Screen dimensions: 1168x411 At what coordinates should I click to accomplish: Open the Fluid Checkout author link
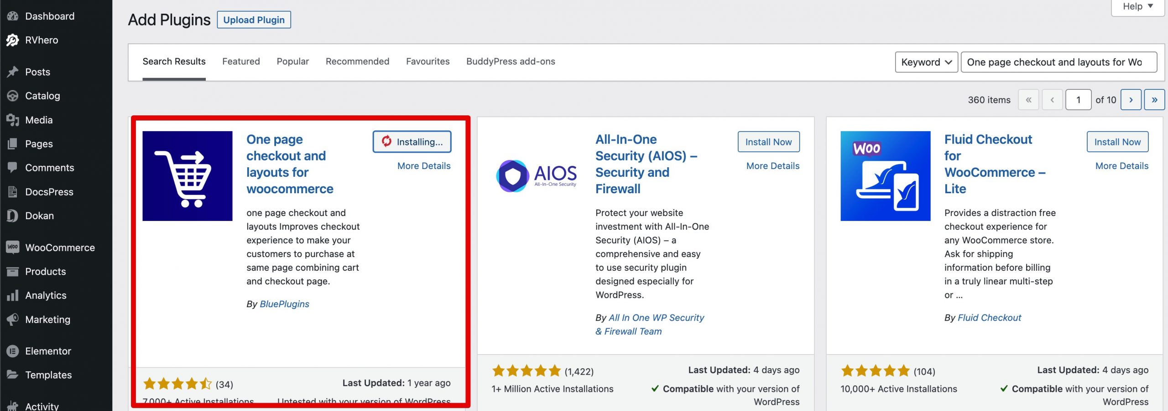(989, 318)
